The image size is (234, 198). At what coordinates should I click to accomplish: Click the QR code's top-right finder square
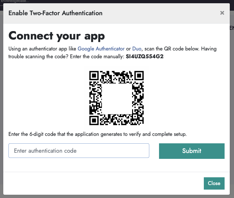tap(139, 75)
